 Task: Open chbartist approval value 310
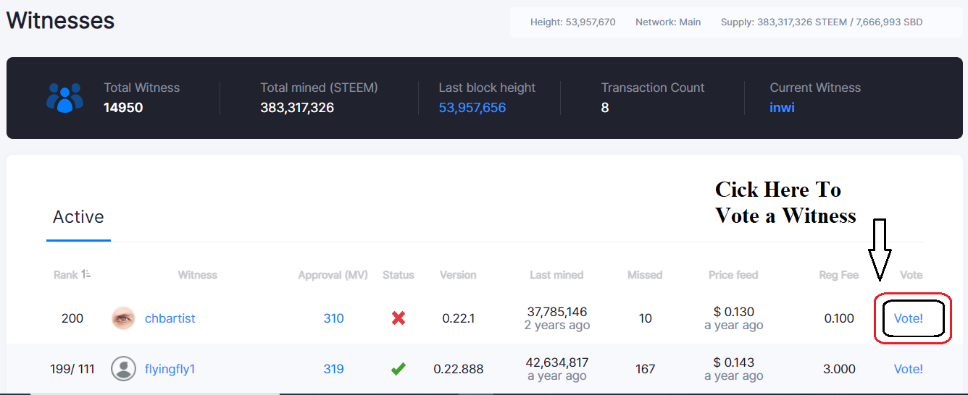pyautogui.click(x=334, y=318)
